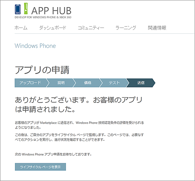Open the コミュニティー navigation item
This screenshot has height=181, width=195.
pyautogui.click(x=91, y=28)
